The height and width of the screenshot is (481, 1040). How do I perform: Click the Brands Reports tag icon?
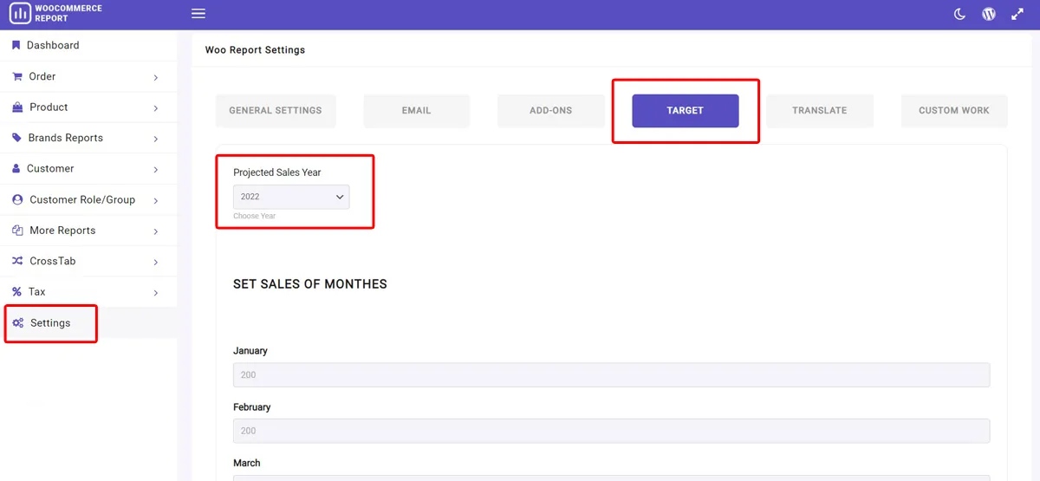click(x=16, y=138)
